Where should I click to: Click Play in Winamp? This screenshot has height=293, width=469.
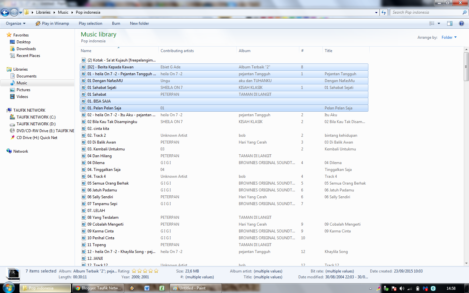pyautogui.click(x=52, y=23)
